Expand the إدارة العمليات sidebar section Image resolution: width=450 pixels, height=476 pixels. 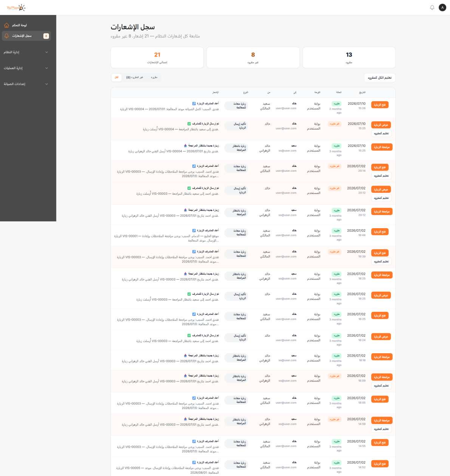tap(26, 68)
